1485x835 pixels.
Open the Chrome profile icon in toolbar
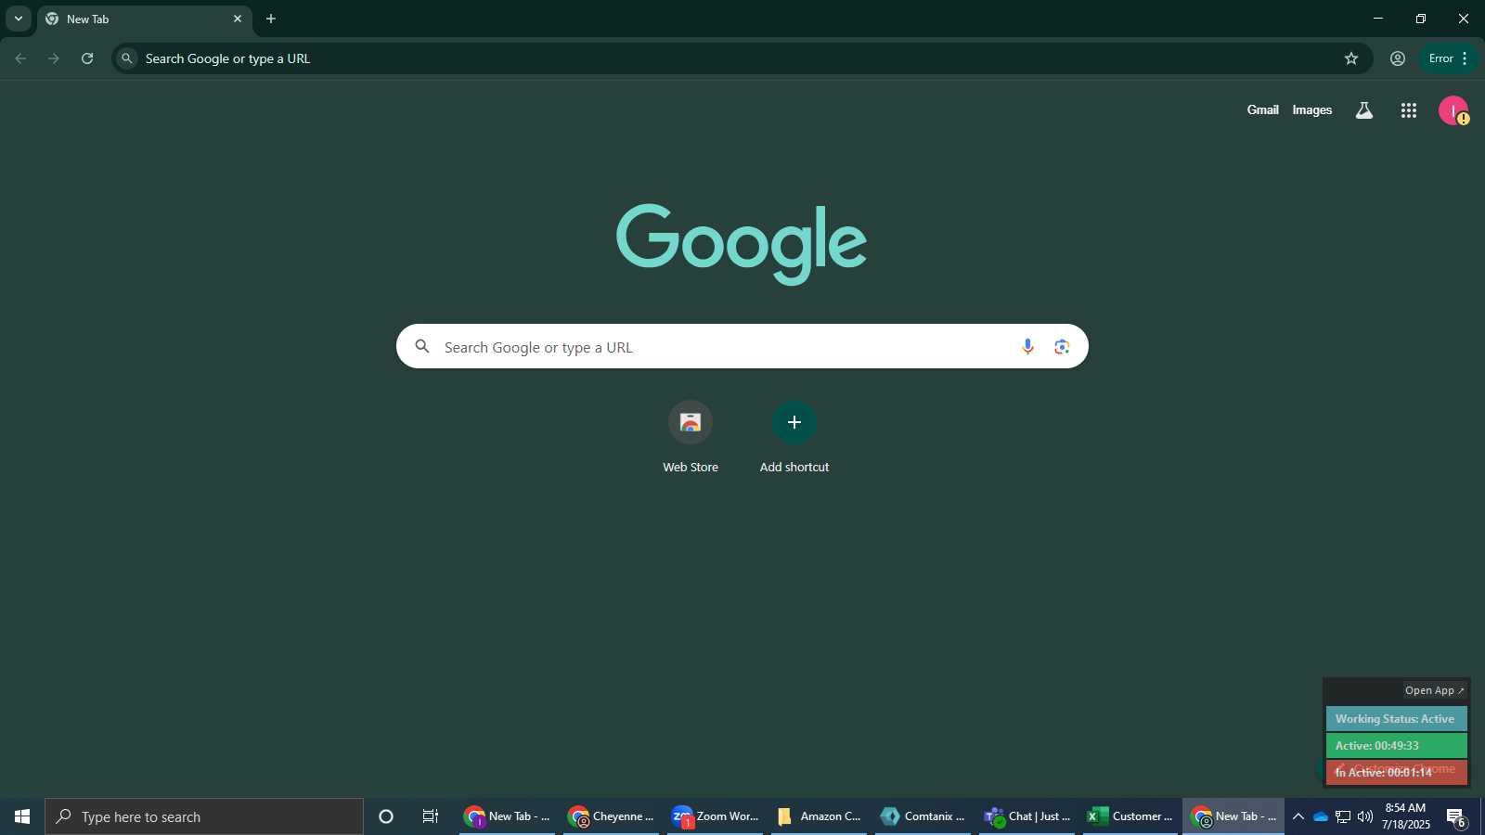1398,58
